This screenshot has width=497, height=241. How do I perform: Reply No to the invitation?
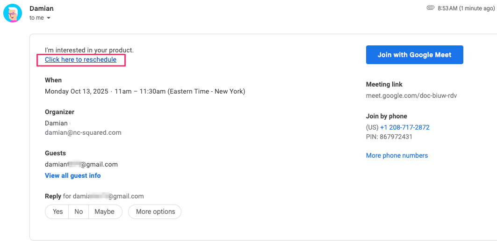pyautogui.click(x=79, y=212)
